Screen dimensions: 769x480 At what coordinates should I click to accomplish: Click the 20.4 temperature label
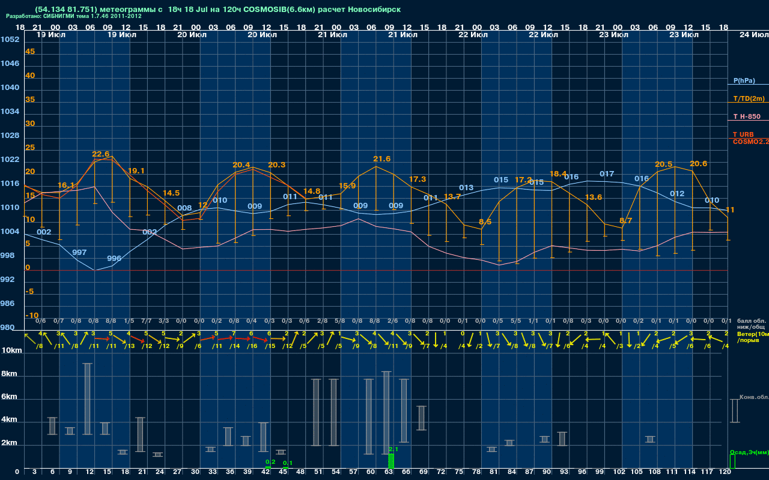tap(242, 165)
